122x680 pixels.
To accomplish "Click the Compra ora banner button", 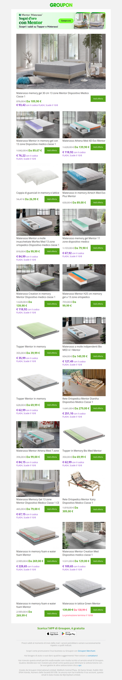I will [66, 21].
